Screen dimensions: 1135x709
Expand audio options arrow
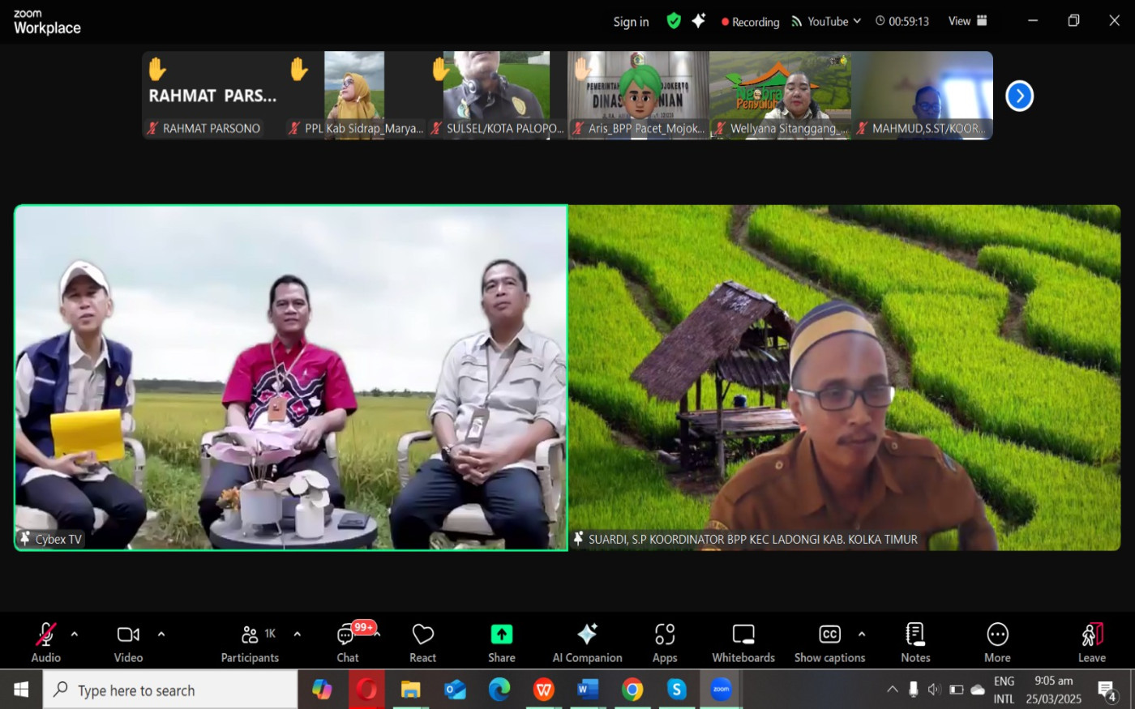[x=75, y=634]
